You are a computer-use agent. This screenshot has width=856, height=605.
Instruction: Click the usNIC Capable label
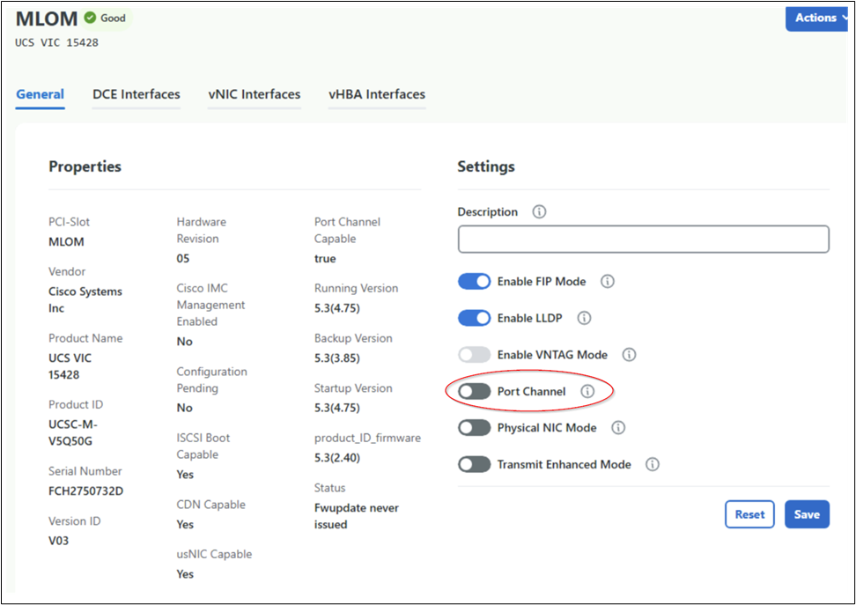(x=214, y=554)
